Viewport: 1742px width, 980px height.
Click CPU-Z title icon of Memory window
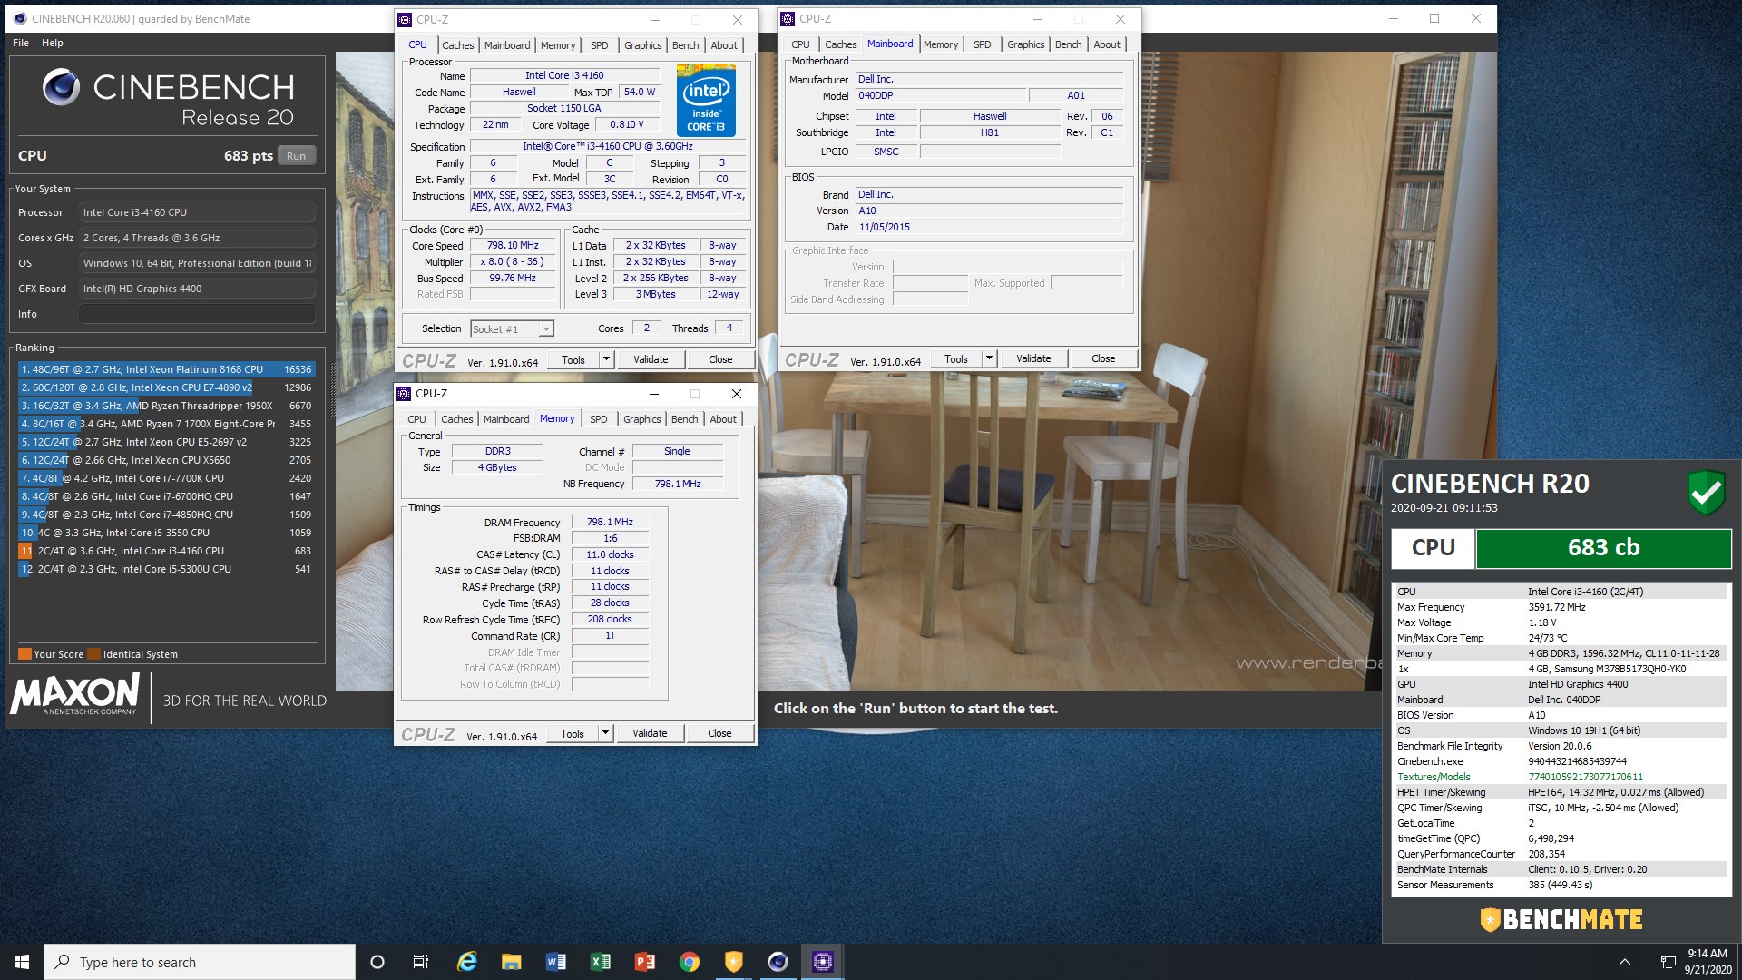coord(404,394)
